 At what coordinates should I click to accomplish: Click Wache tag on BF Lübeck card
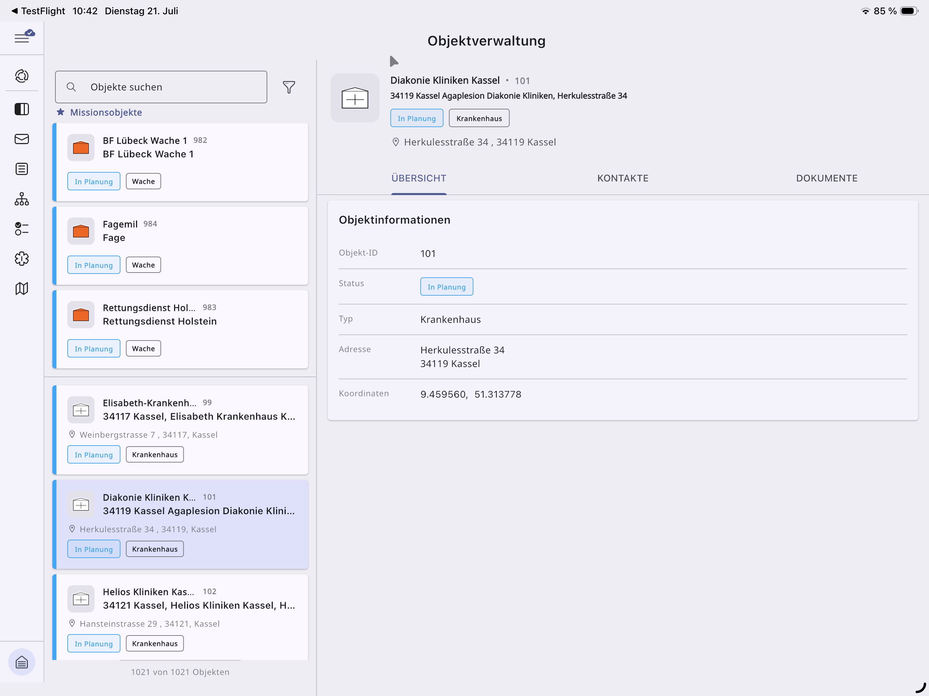(143, 181)
